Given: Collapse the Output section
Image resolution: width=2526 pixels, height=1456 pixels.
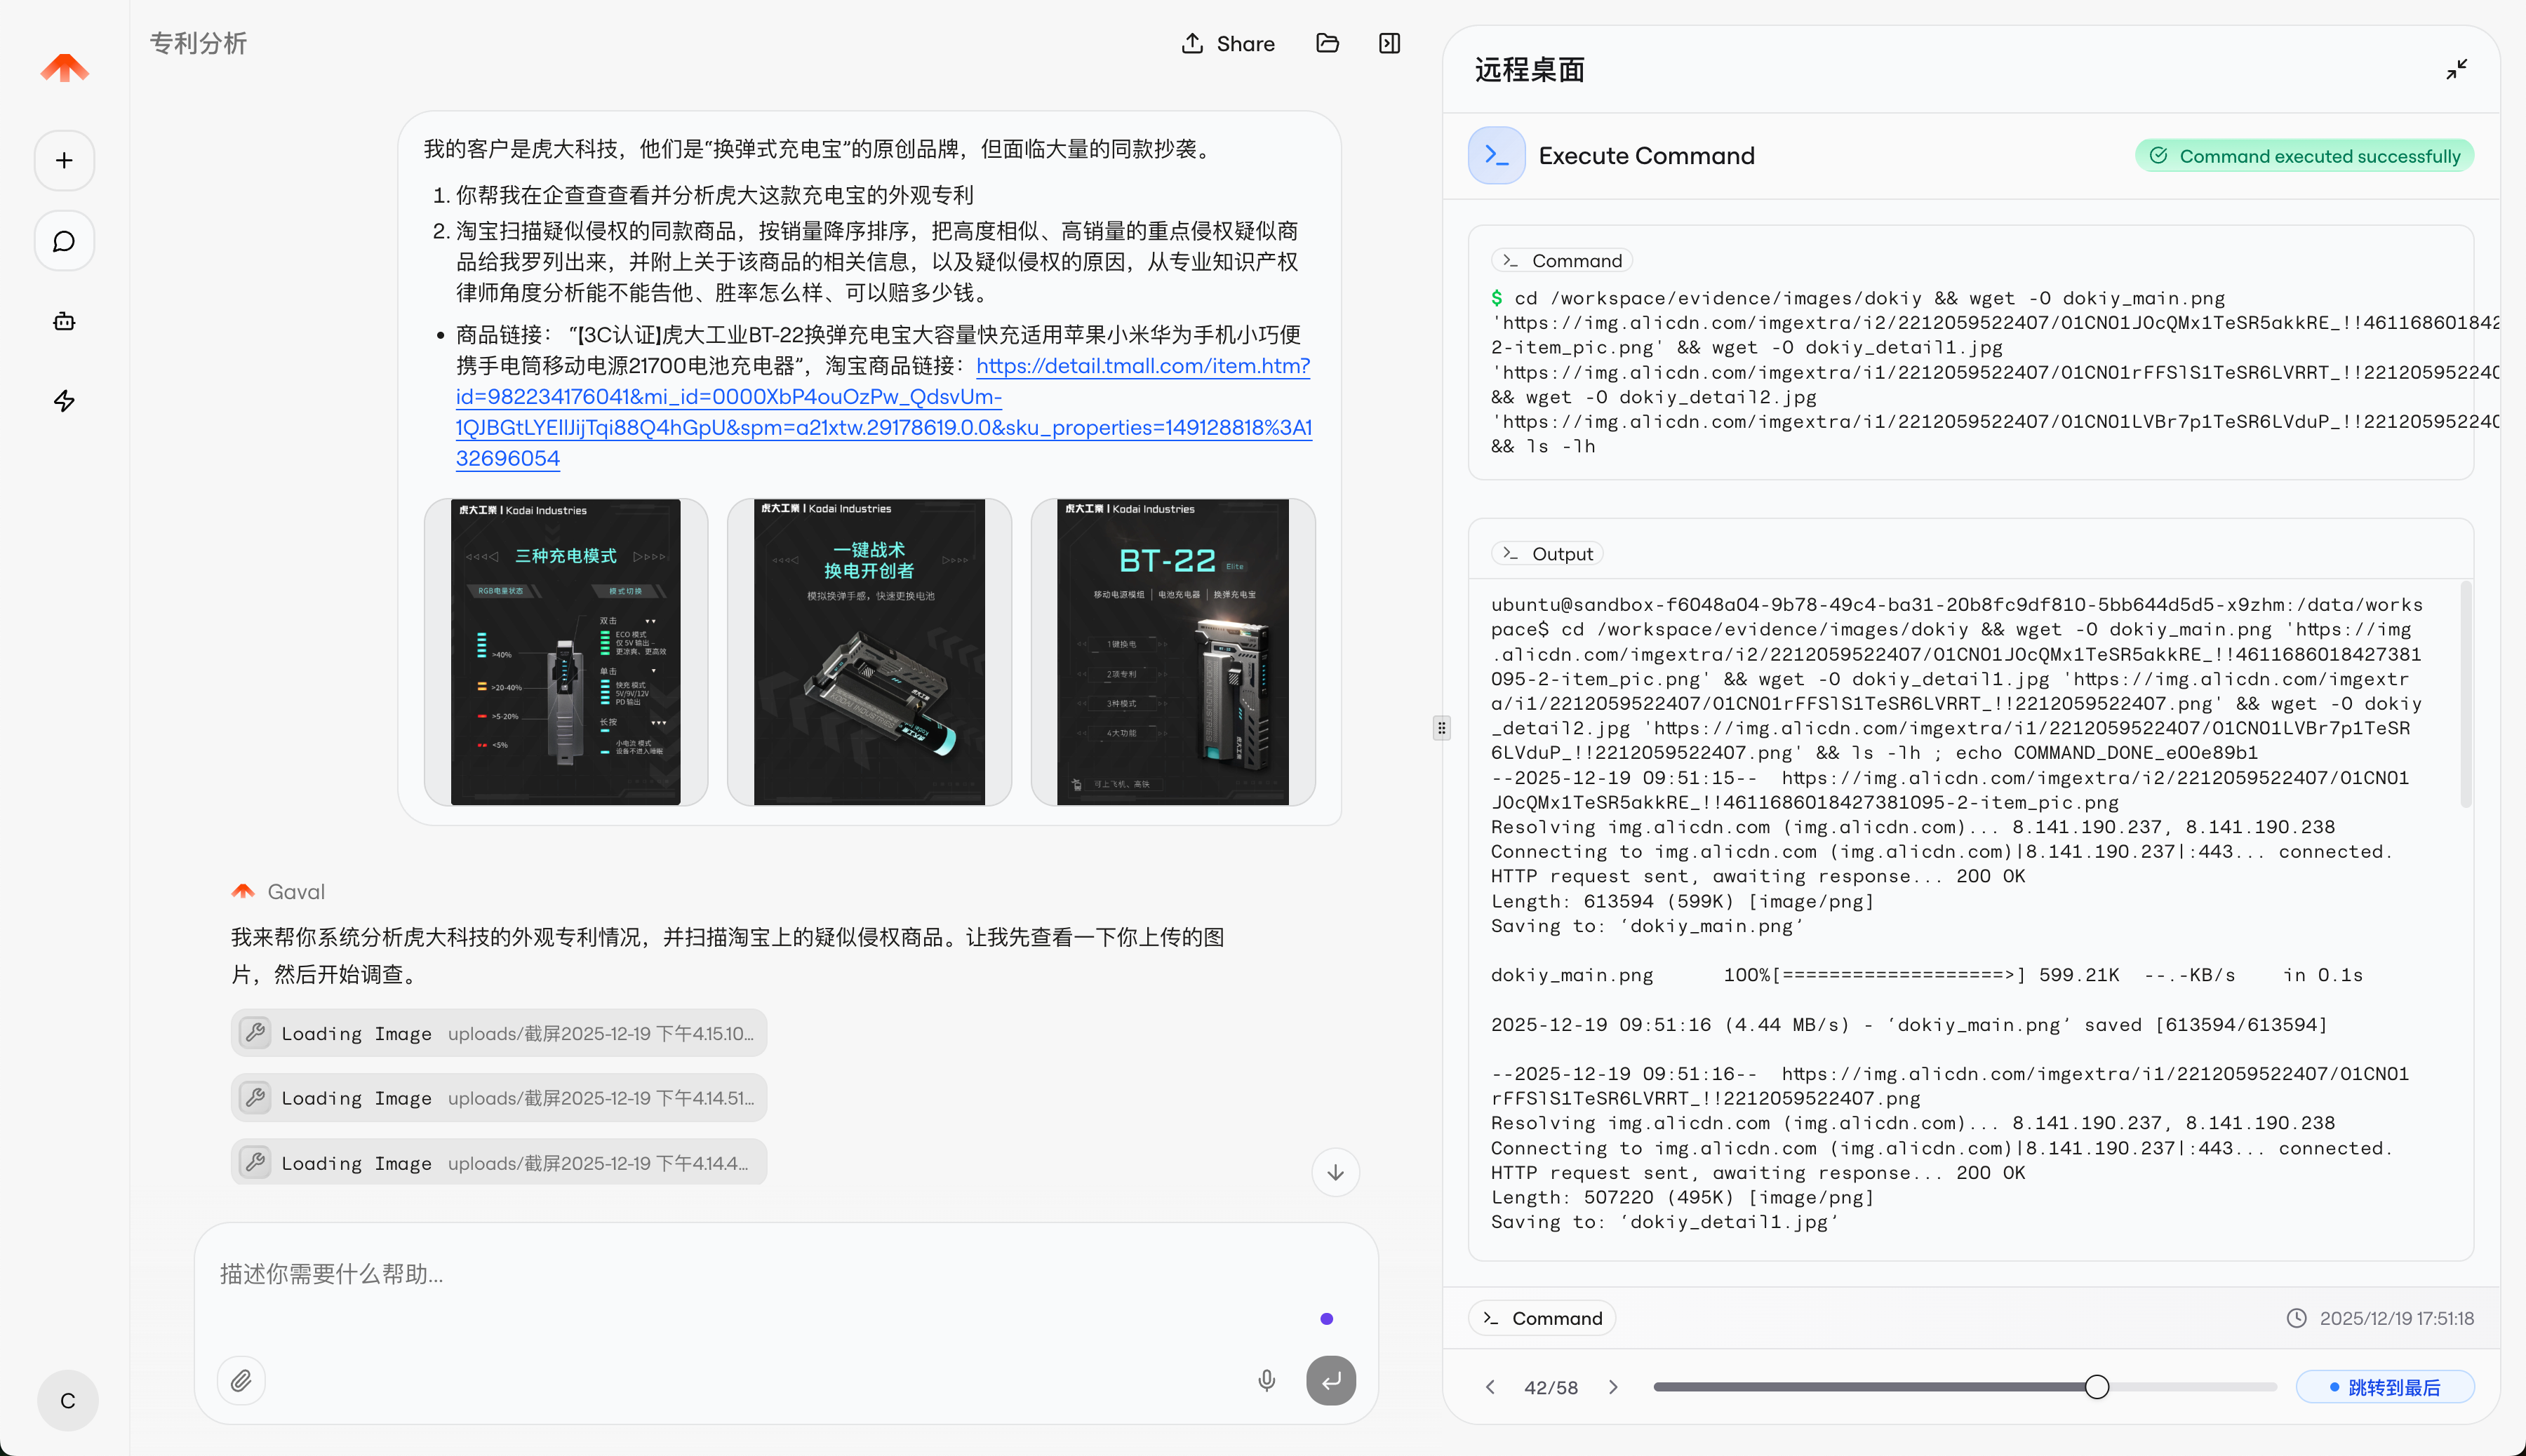Looking at the screenshot, I should 1546,552.
